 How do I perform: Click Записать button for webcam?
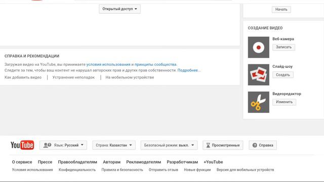[283, 47]
